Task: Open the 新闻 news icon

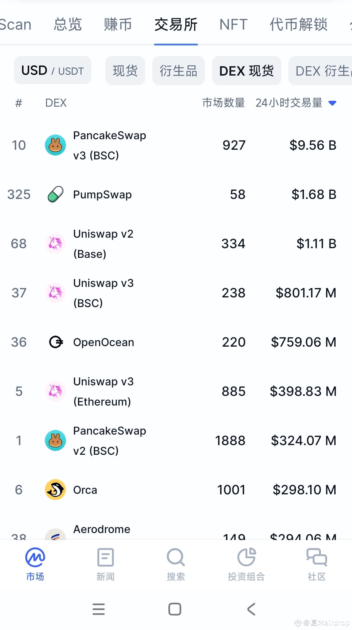Action: click(x=105, y=558)
